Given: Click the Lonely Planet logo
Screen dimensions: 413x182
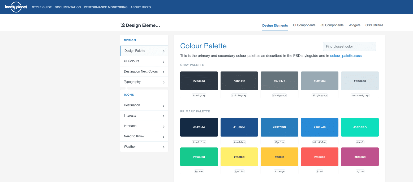Looking at the screenshot, I should (x=16, y=7).
